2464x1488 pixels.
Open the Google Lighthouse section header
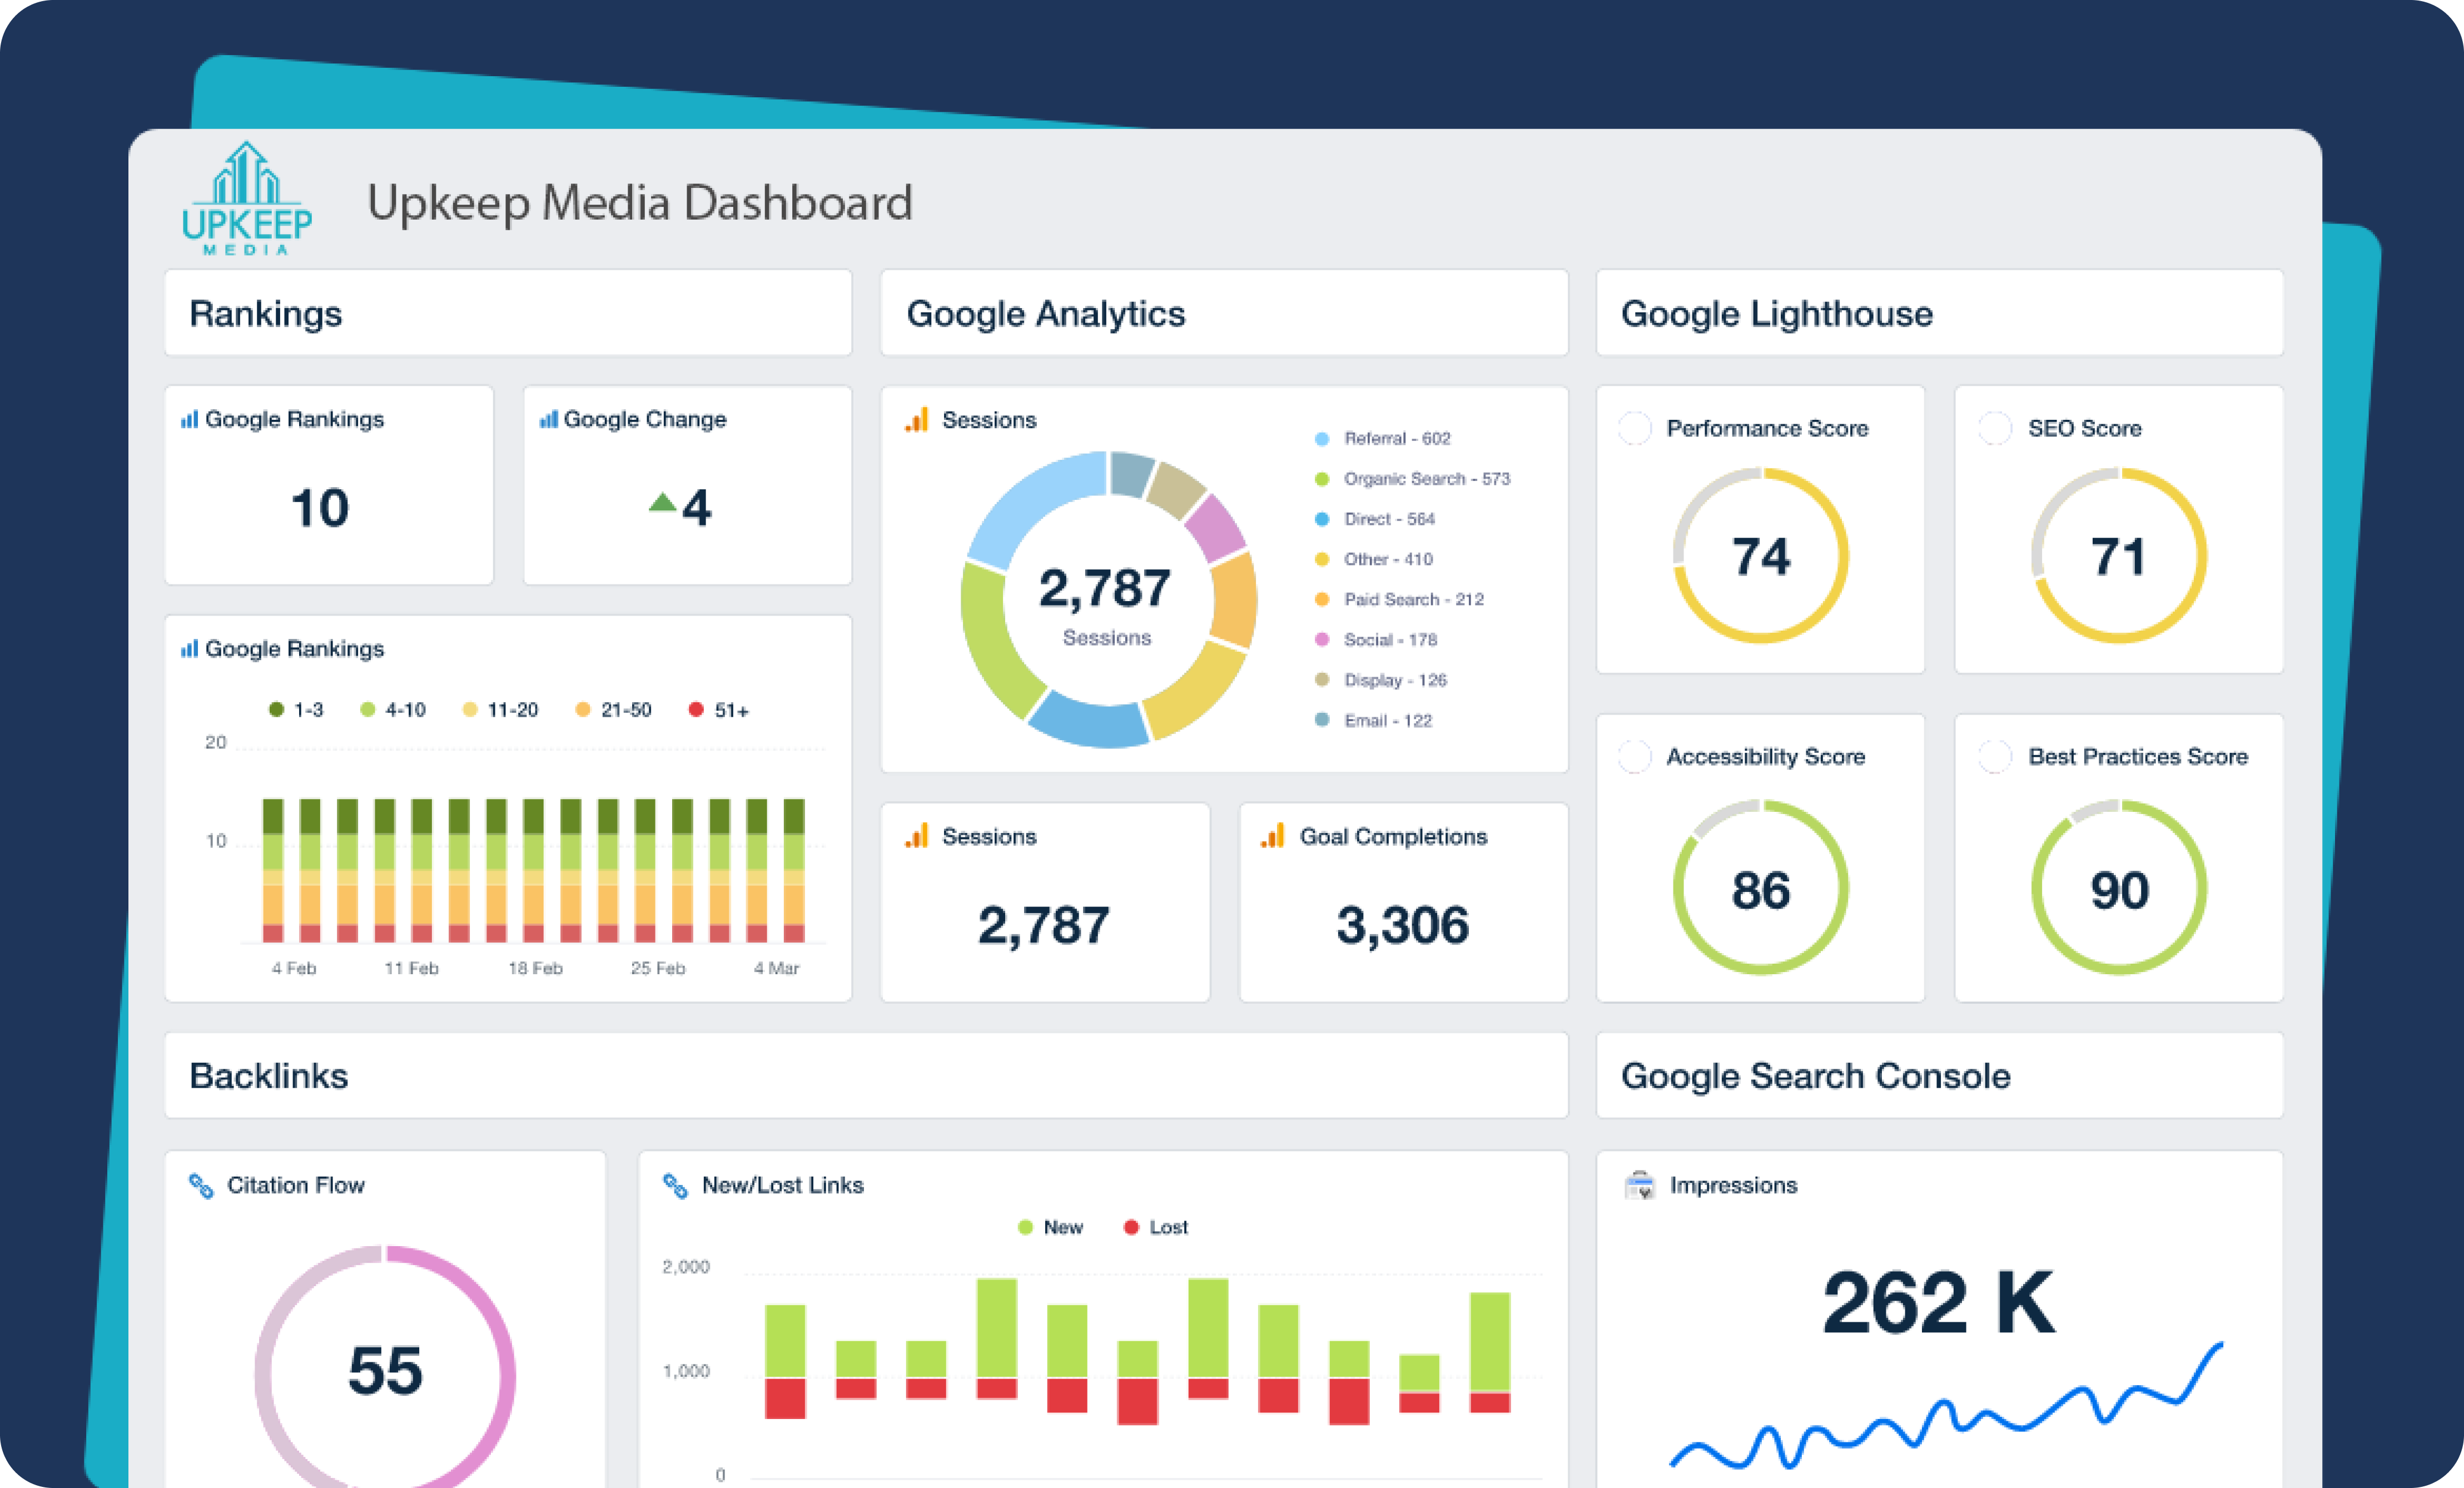pyautogui.click(x=1940, y=313)
